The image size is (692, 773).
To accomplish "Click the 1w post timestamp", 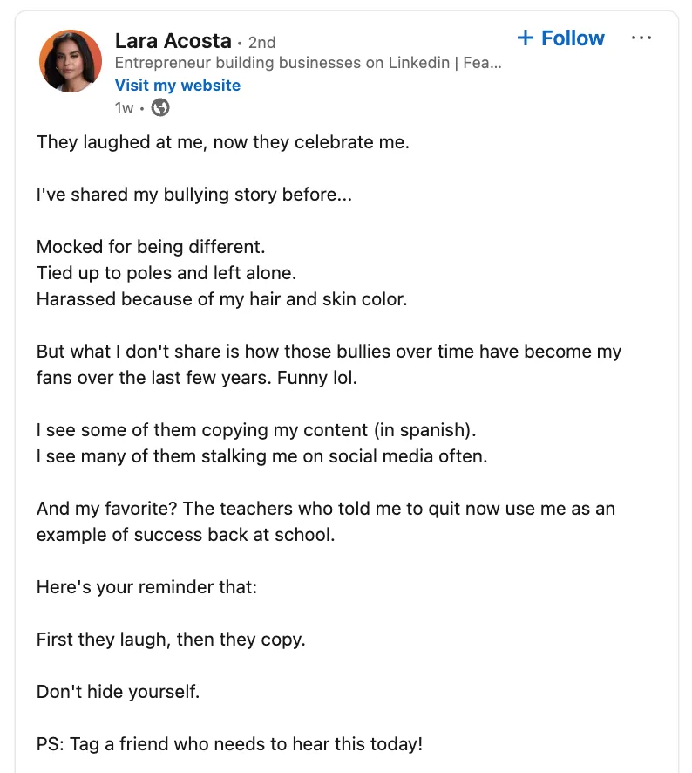I will (x=125, y=108).
